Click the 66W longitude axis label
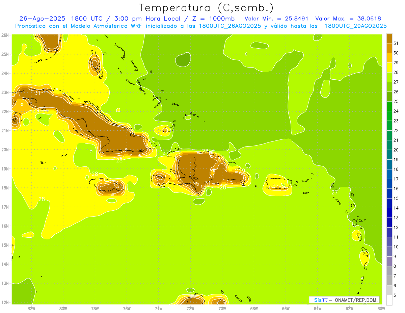405x313 pixels. coord(286,309)
